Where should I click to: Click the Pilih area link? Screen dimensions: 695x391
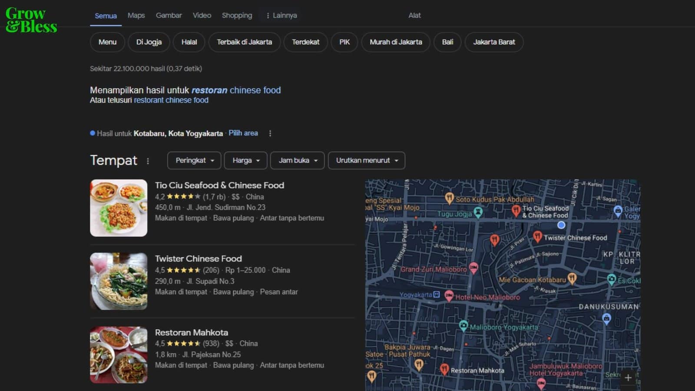point(243,133)
